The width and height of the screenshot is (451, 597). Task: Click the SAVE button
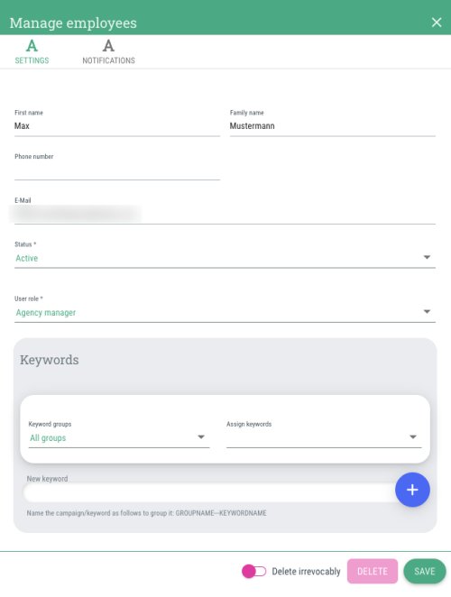[x=424, y=571]
